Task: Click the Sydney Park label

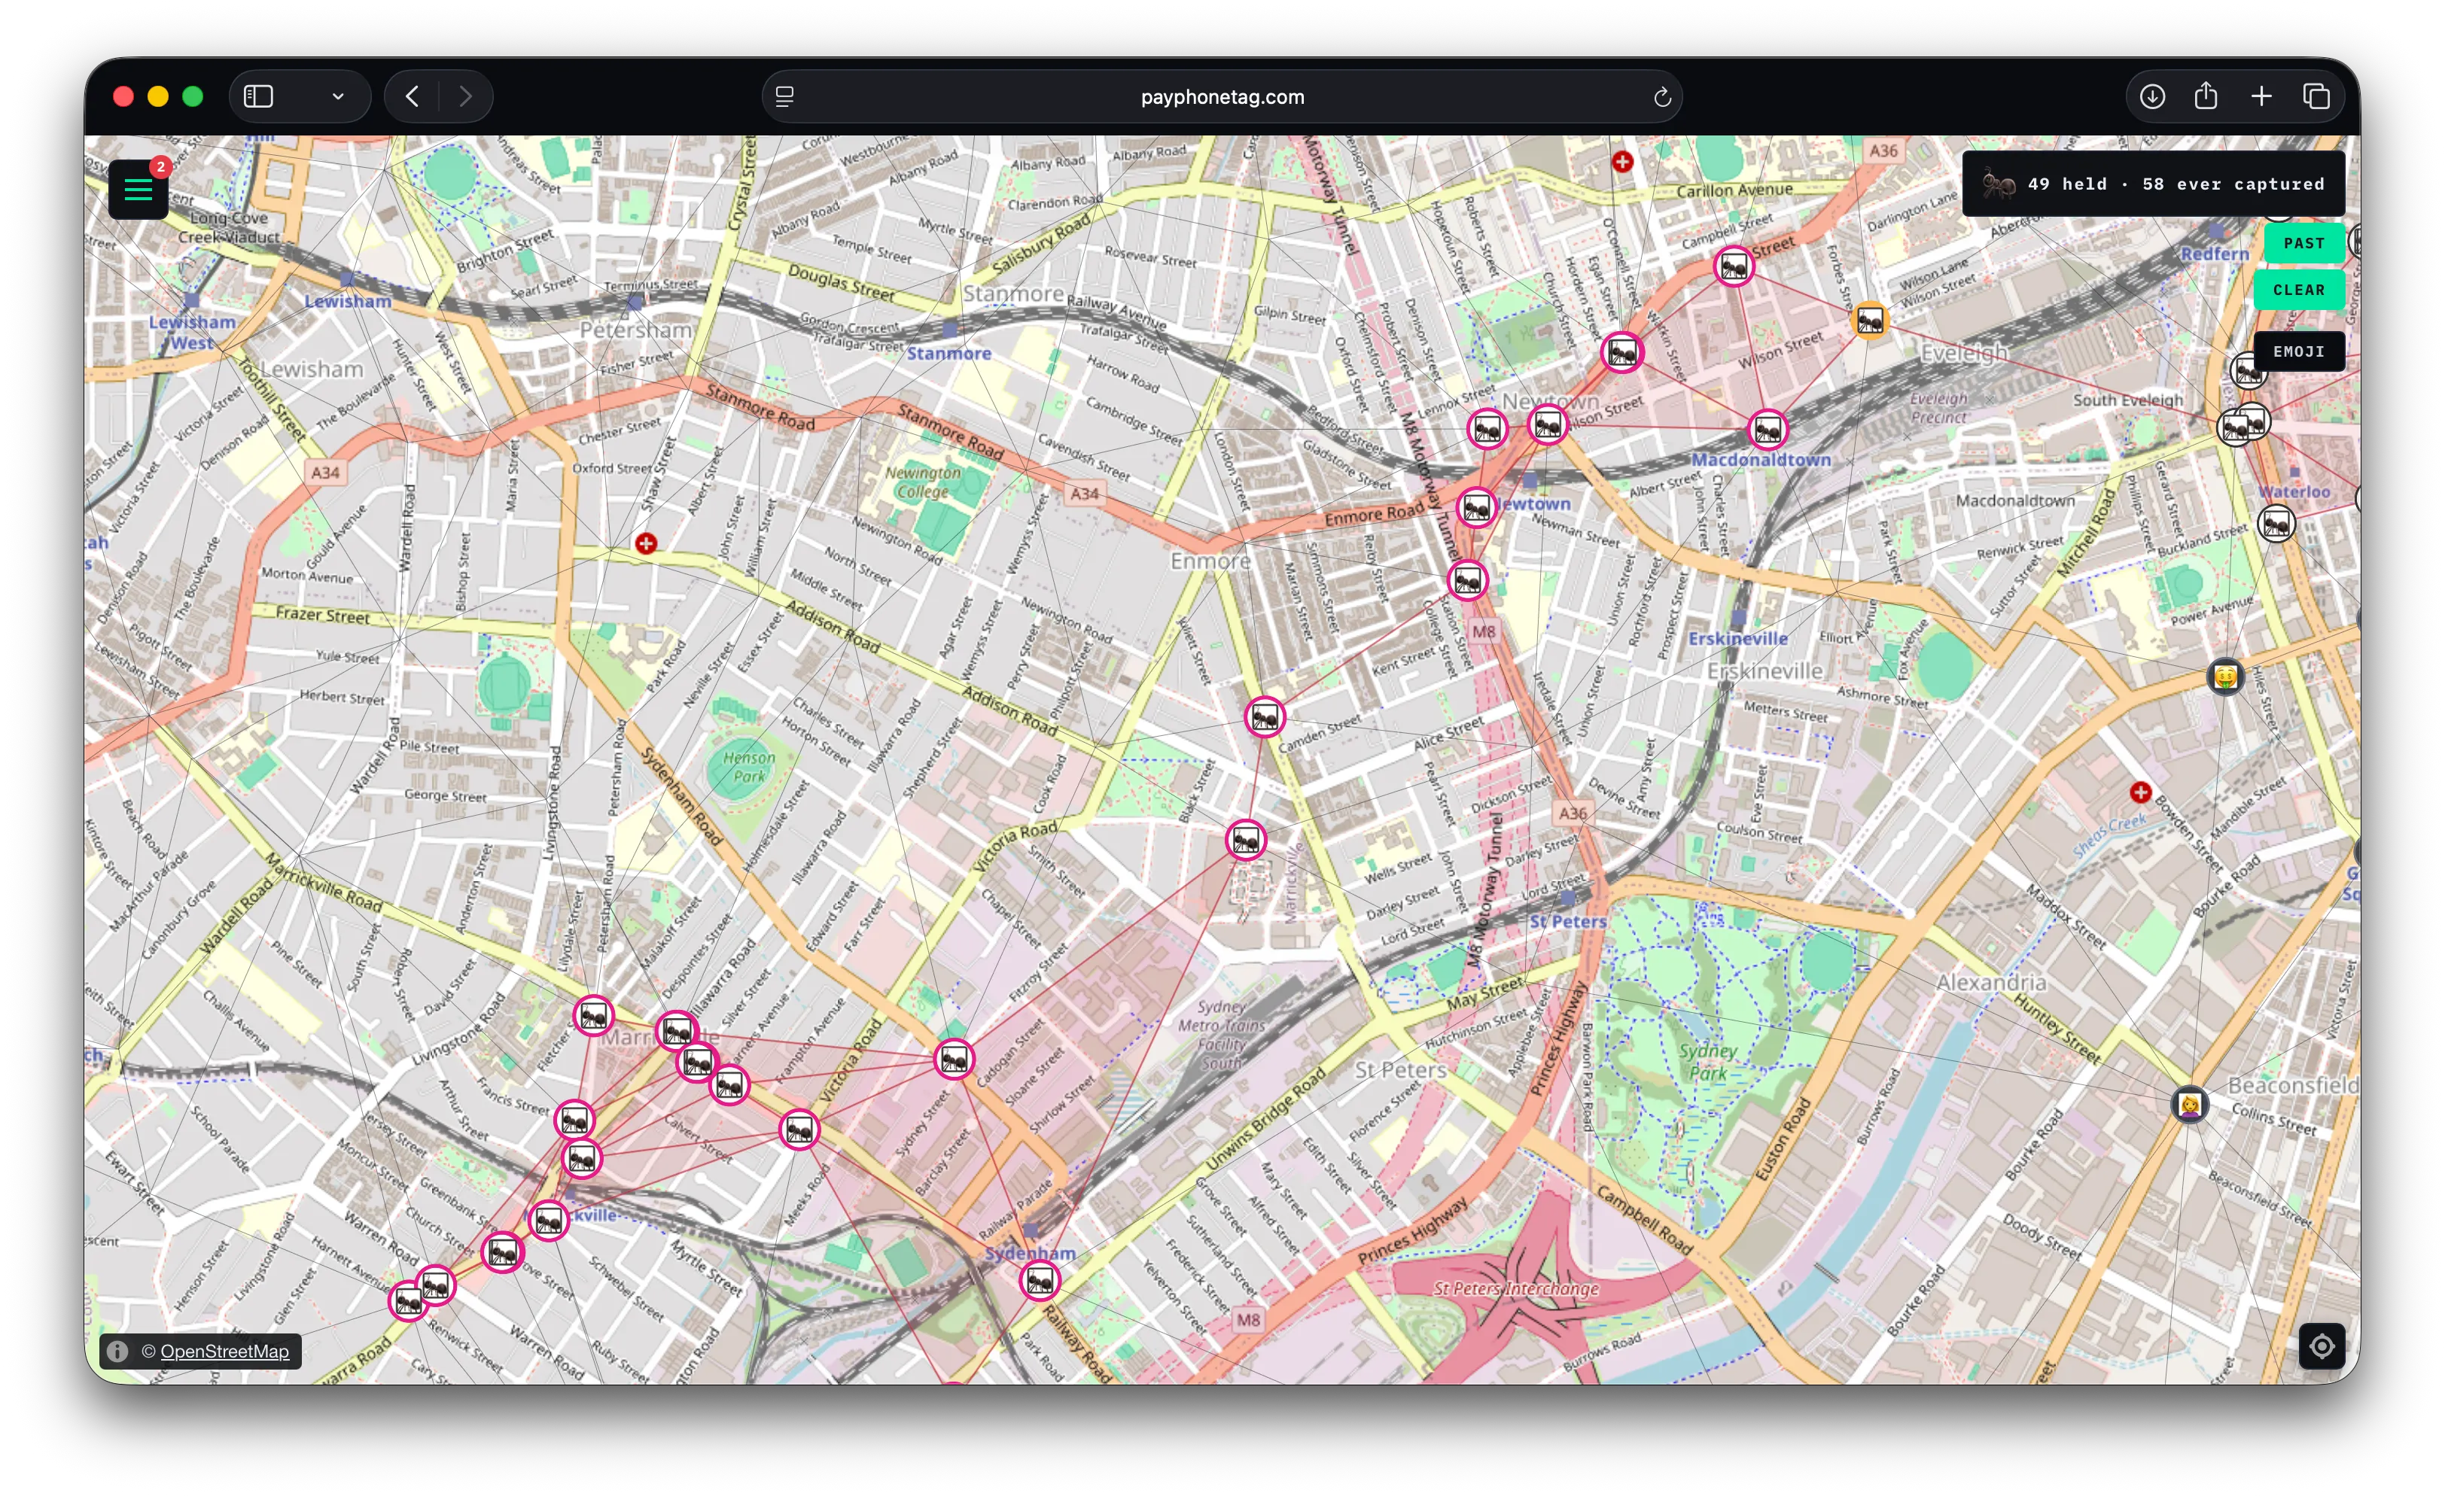Action: click(x=1708, y=1062)
